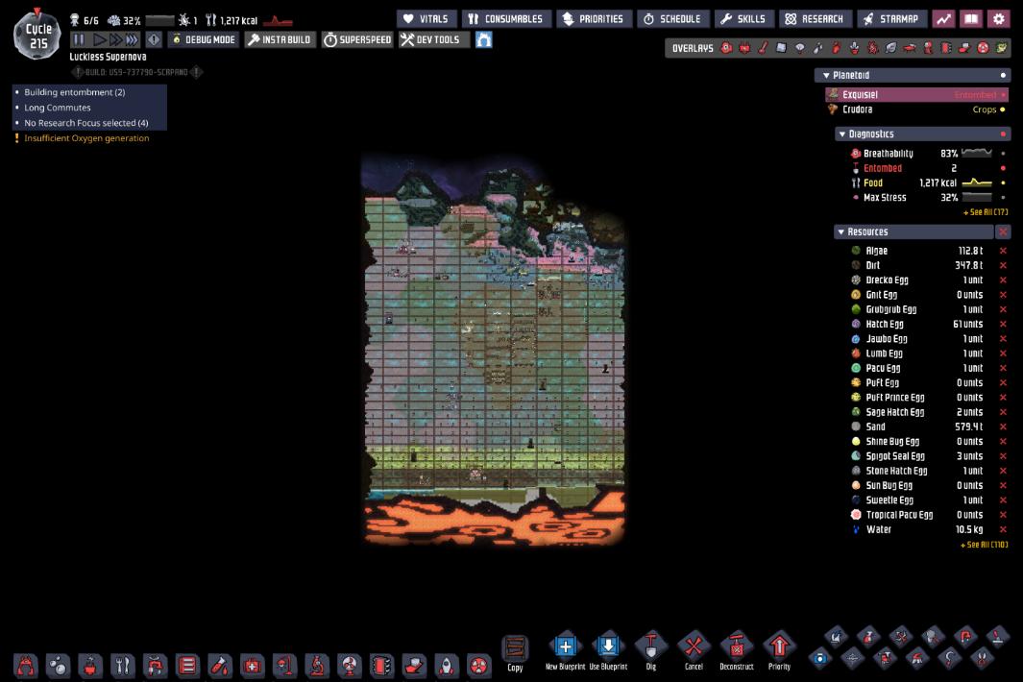Toggle Insta Build
1023x682 pixels.
280,39
